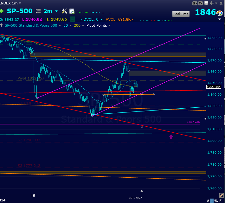
Task: Click the time axis triangle marker
Action: (x=142, y=191)
